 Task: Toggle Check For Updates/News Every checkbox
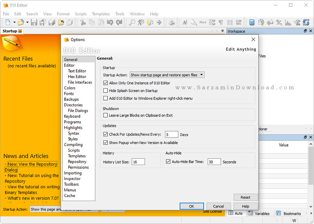click(105, 134)
